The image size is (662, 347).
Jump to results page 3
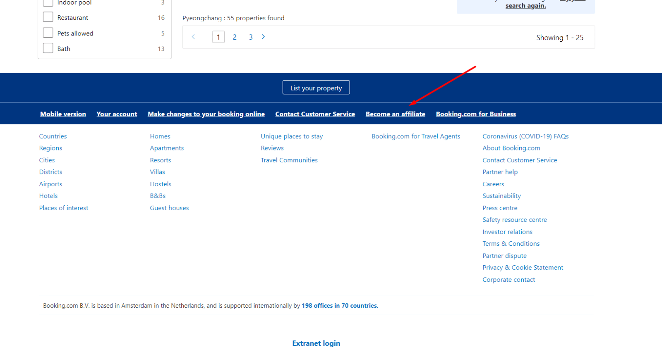pos(251,37)
